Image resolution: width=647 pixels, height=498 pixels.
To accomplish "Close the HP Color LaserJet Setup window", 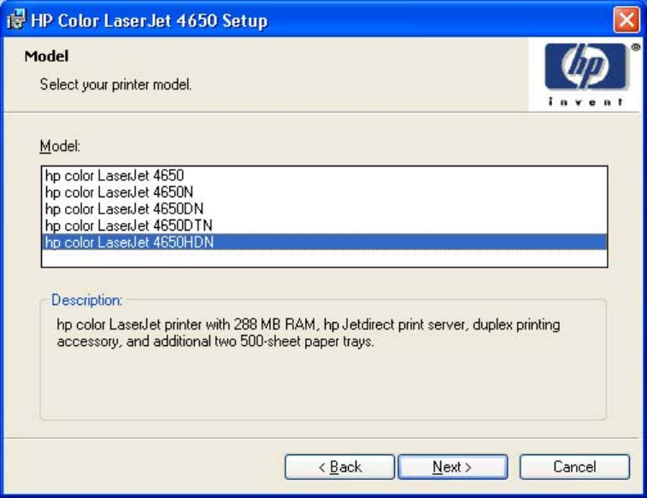I will coord(626,20).
